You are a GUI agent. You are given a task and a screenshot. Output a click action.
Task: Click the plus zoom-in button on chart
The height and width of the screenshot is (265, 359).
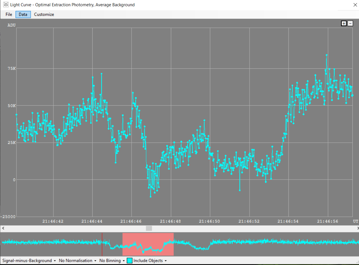pos(344,24)
